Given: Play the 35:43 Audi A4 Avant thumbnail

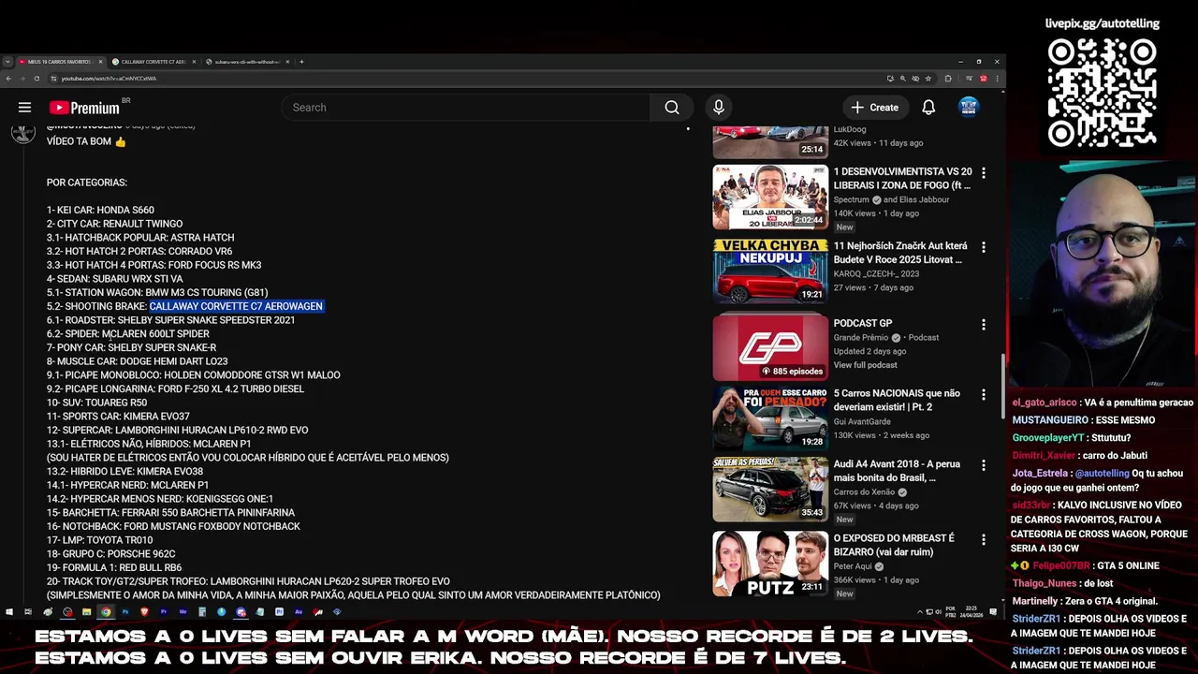Looking at the screenshot, I should pos(770,489).
